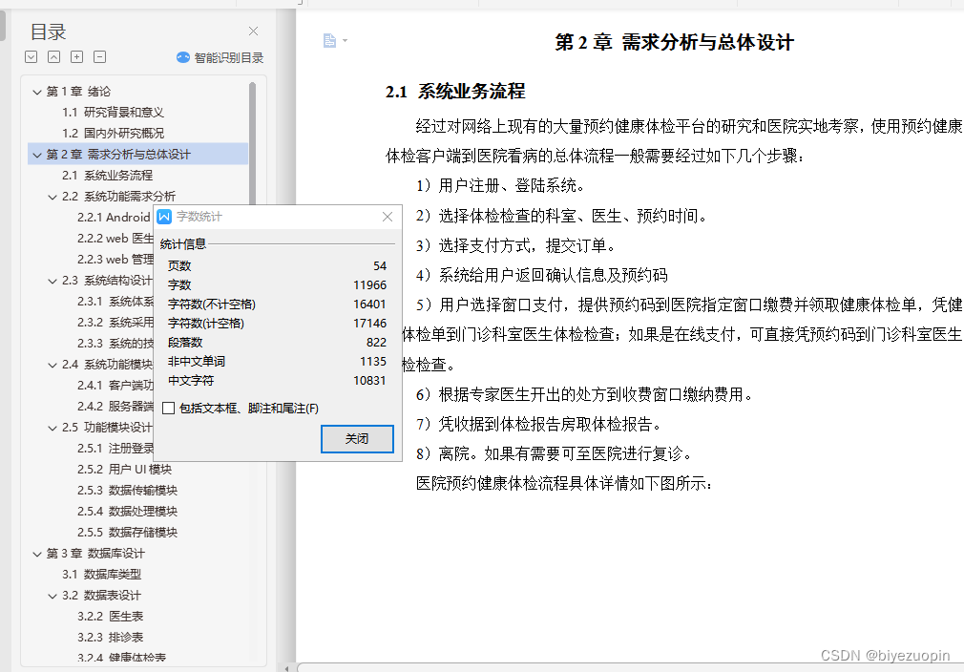Close the 目录 navigation panel

253,31
